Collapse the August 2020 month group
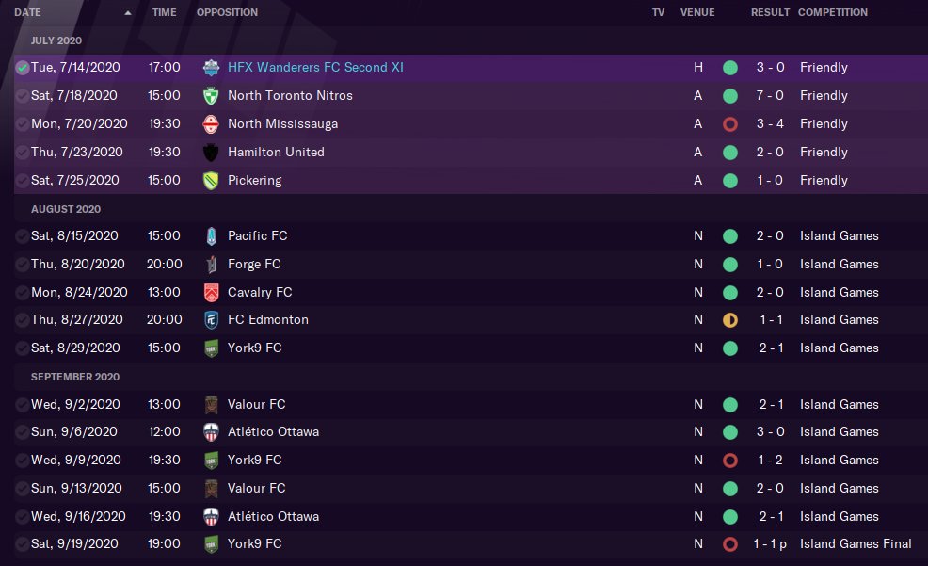Screen dimensions: 928x566 [66, 209]
